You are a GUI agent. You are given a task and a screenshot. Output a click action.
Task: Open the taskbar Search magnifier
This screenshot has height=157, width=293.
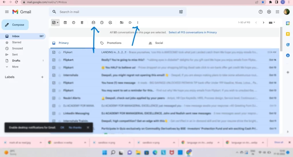pos(113,152)
